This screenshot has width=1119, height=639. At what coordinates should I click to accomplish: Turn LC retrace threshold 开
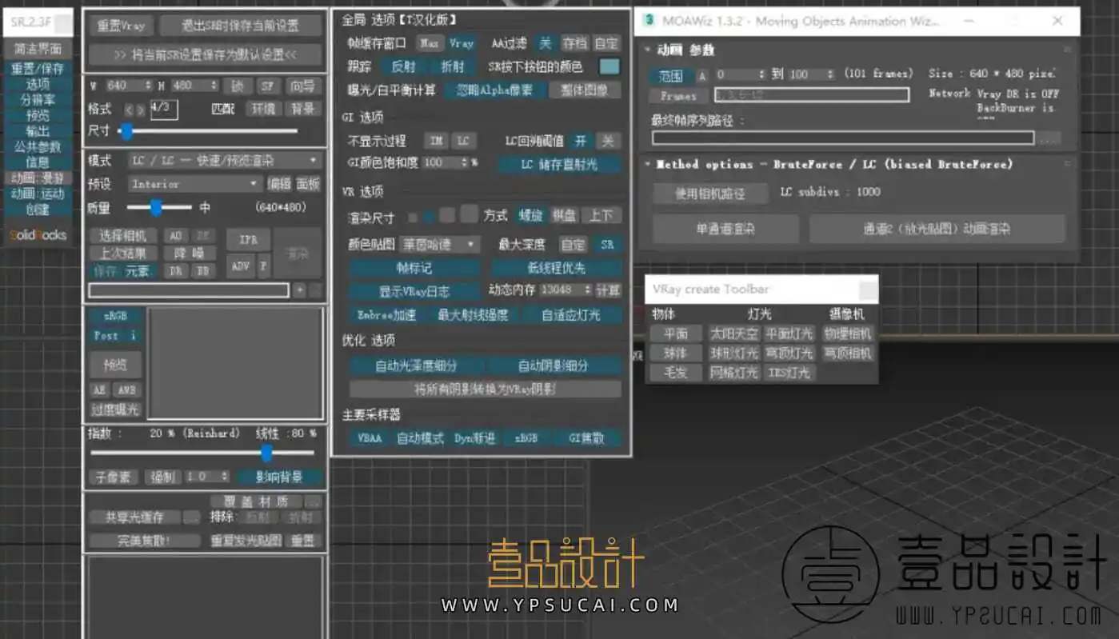click(581, 141)
